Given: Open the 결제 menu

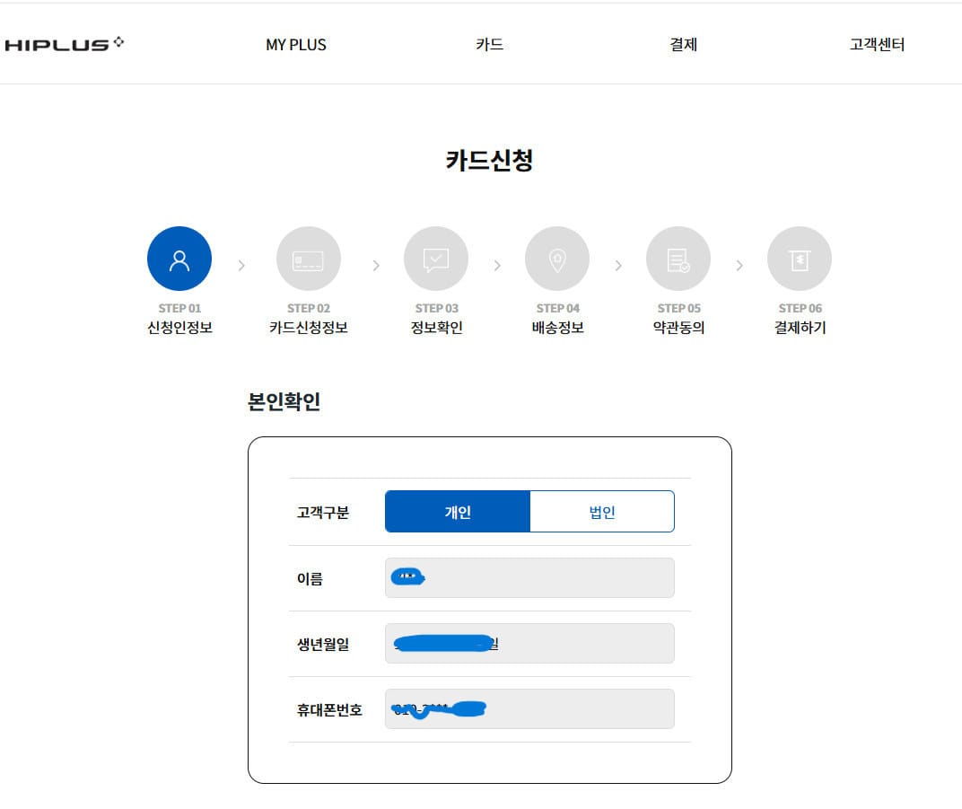Looking at the screenshot, I should tap(684, 45).
